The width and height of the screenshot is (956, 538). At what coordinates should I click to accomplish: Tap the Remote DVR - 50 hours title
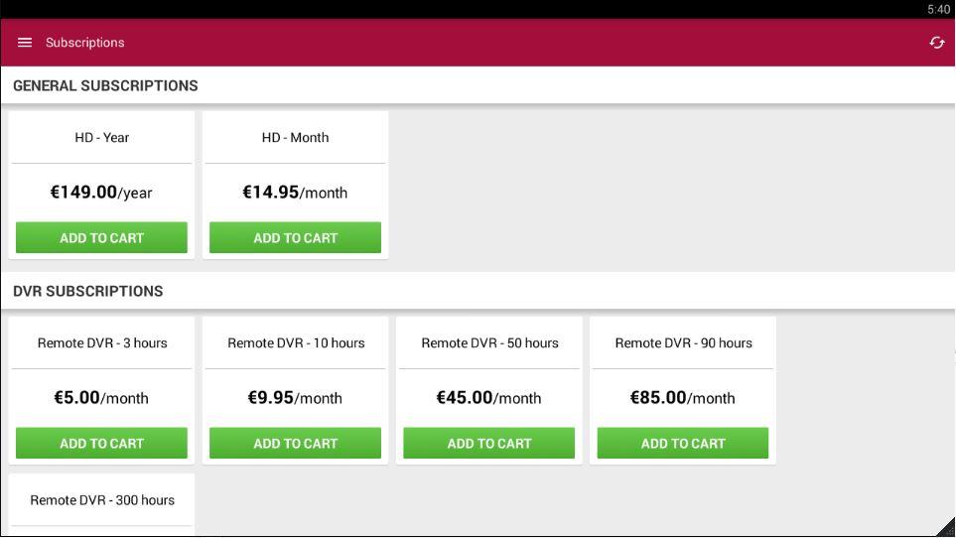(489, 343)
